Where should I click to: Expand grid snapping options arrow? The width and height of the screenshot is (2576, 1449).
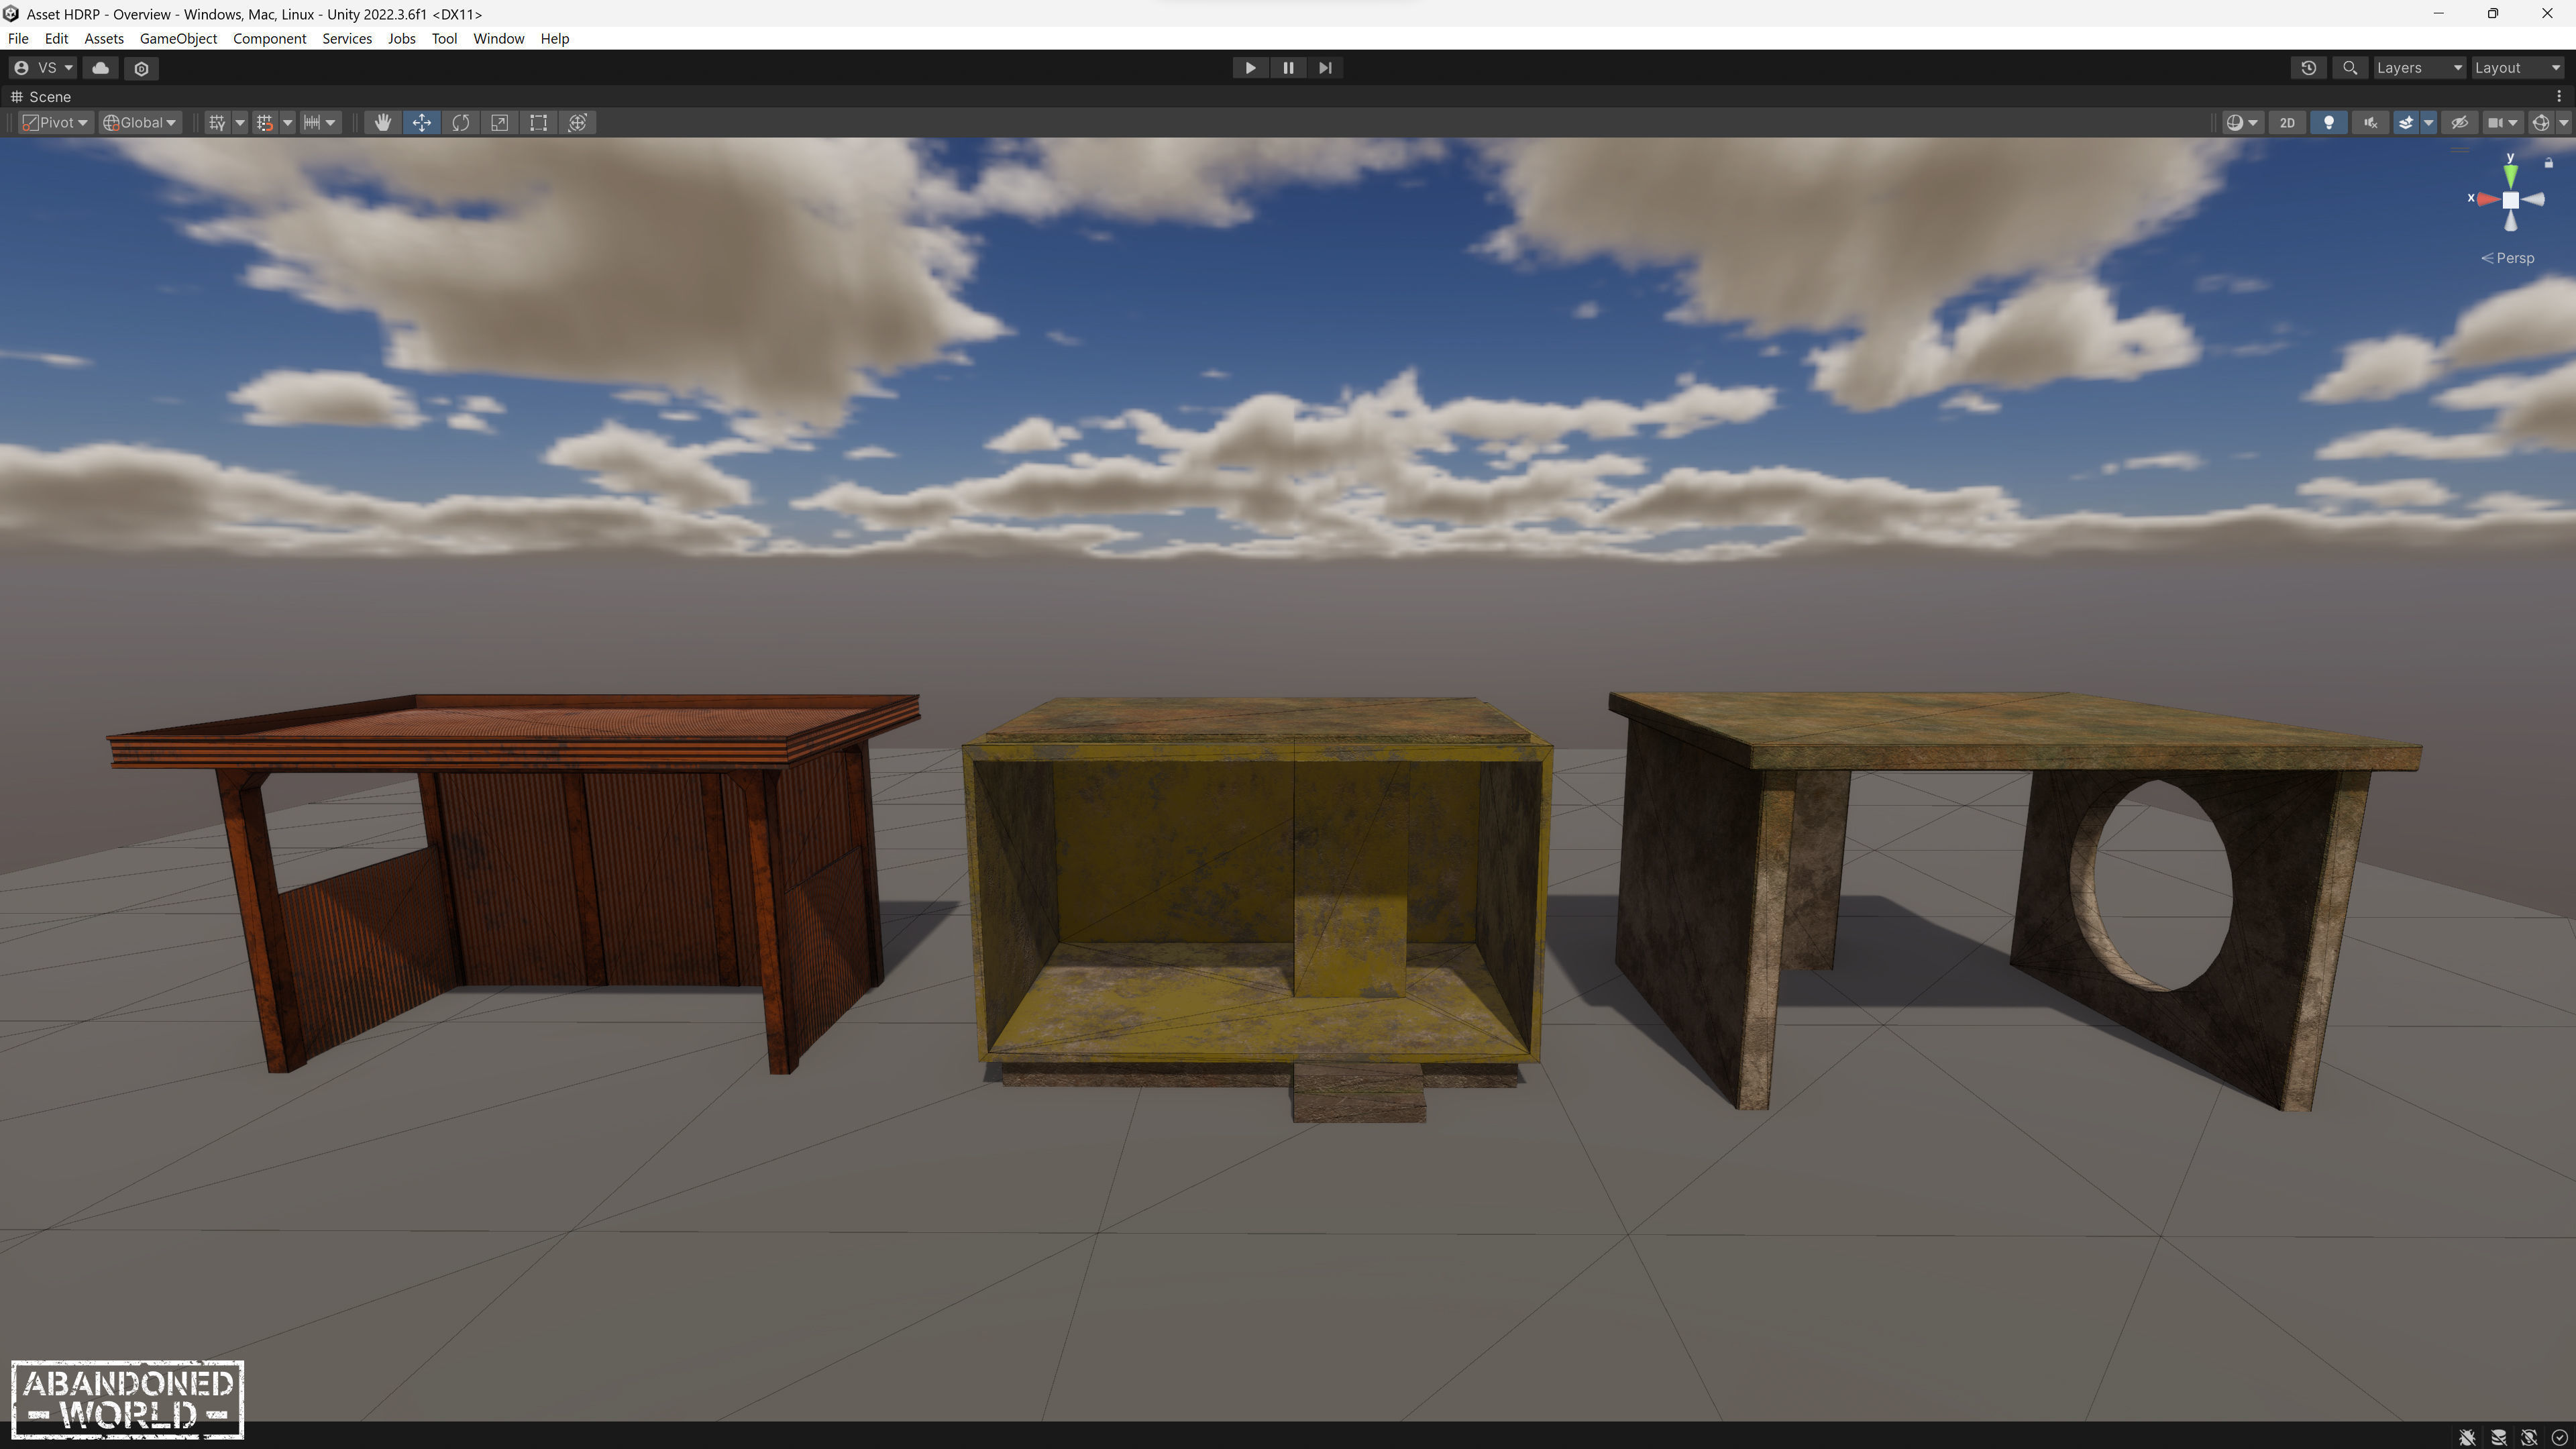click(287, 123)
